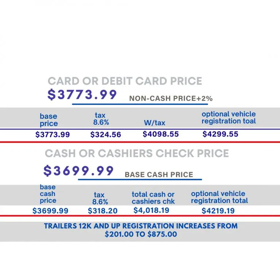Click the 'tax 8.6%' header in card section
This screenshot has height=280, width=280.
click(100, 119)
